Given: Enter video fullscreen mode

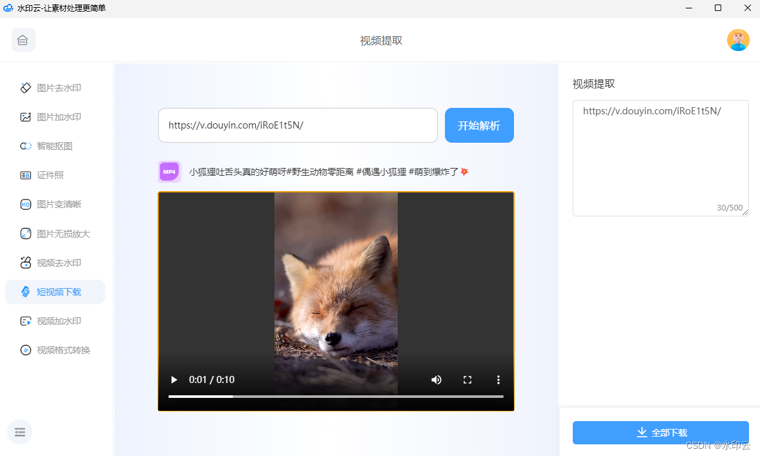Looking at the screenshot, I should (467, 379).
